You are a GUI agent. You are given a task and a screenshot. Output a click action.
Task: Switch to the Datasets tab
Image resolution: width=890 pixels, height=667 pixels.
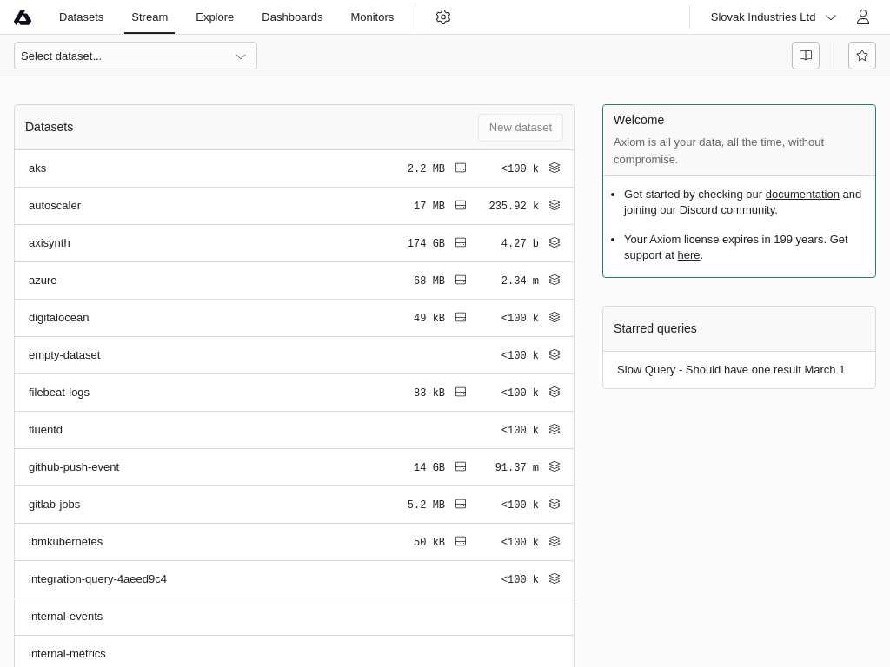pyautogui.click(x=81, y=17)
